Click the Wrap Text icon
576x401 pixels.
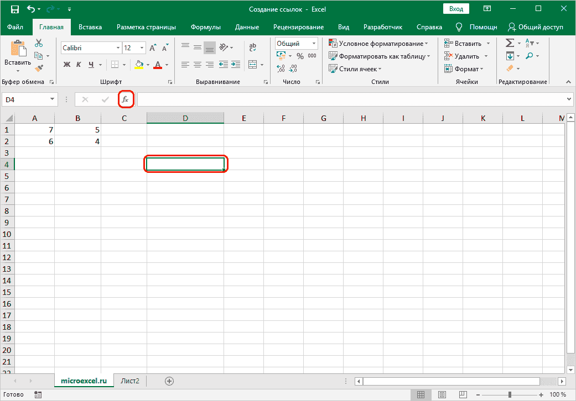click(253, 48)
